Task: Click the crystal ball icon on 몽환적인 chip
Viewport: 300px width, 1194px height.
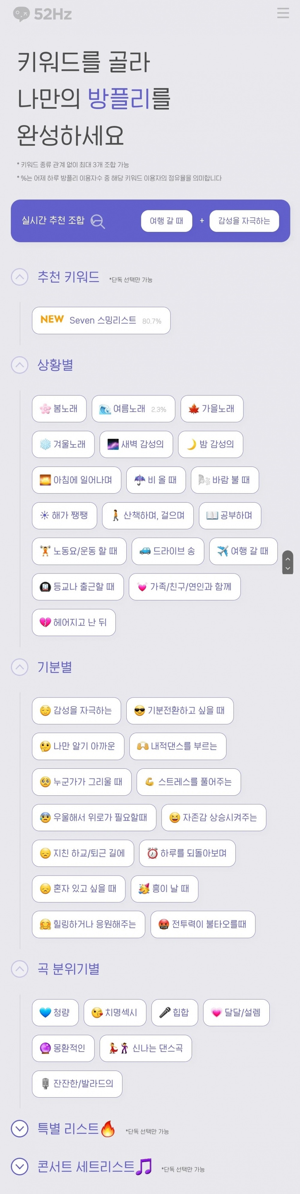Action: [x=45, y=1048]
